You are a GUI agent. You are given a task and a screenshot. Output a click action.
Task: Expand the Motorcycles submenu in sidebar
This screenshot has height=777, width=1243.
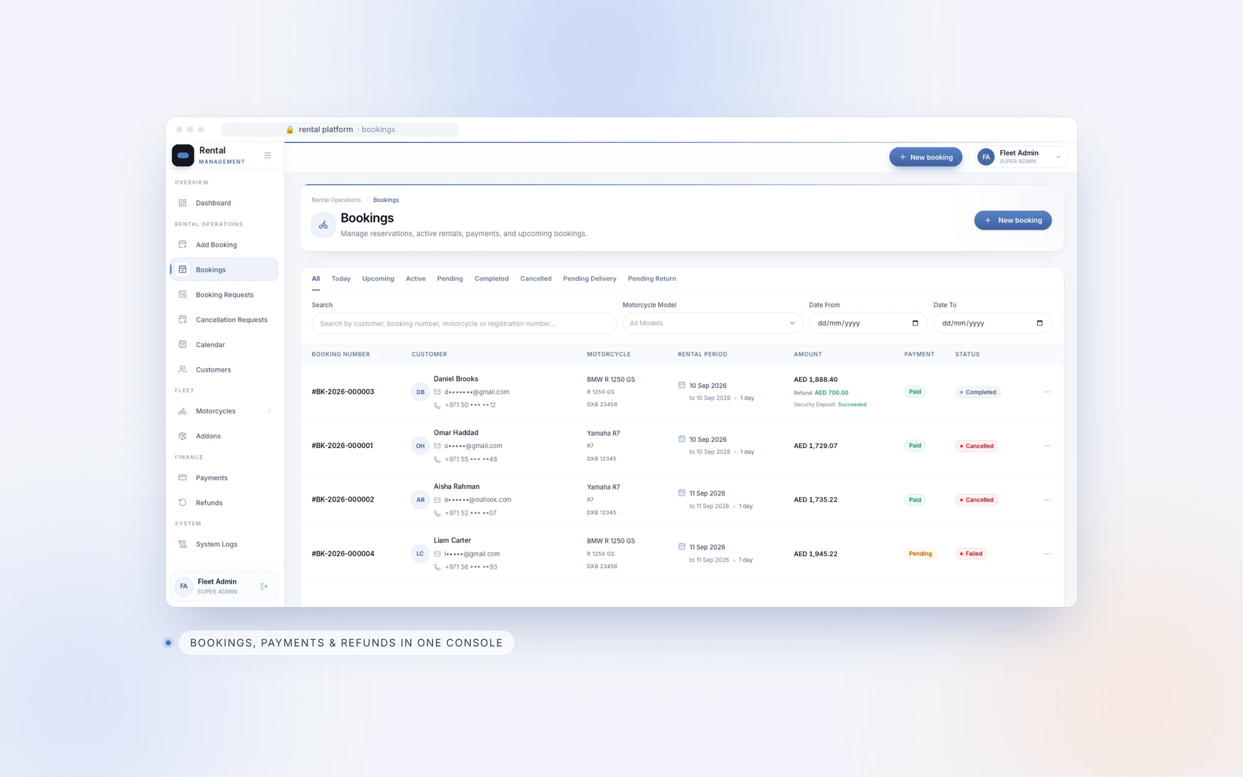click(269, 411)
